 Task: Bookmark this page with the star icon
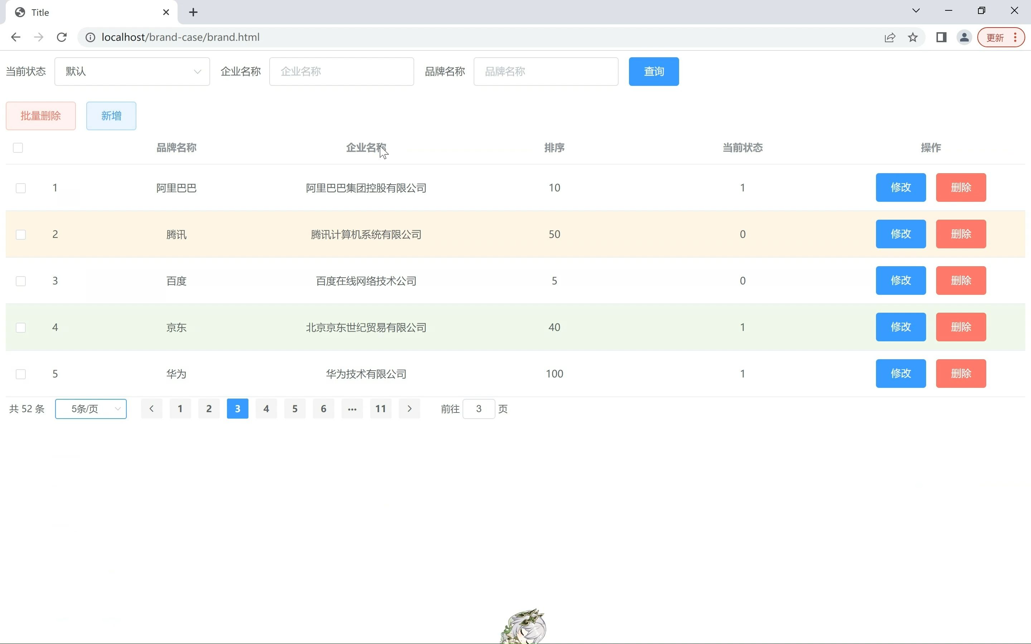coord(913,38)
